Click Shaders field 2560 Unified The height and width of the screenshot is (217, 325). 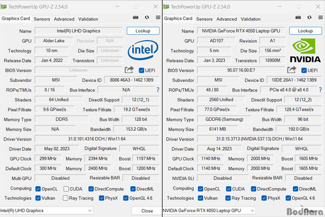click(x=221, y=100)
